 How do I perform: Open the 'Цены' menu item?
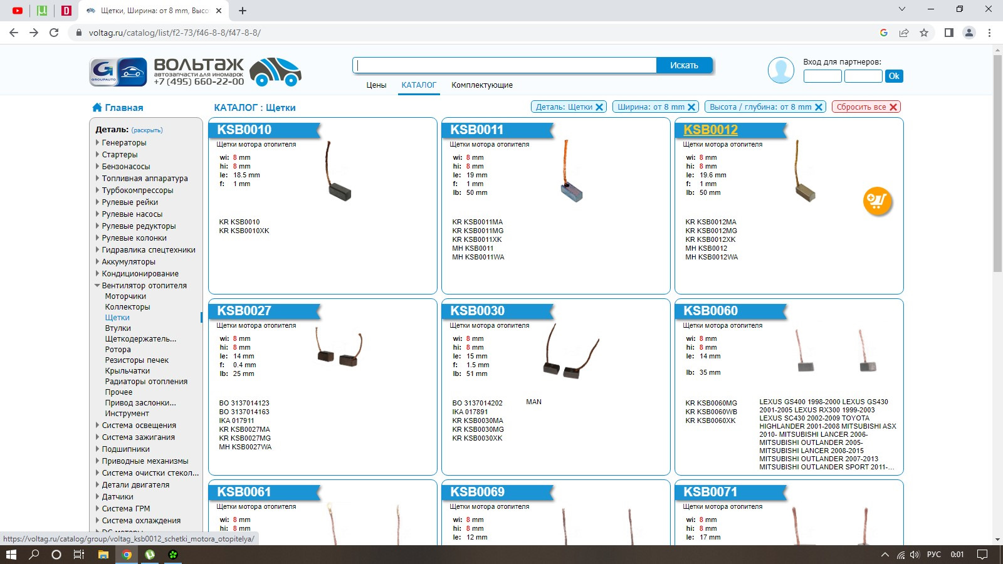click(376, 85)
